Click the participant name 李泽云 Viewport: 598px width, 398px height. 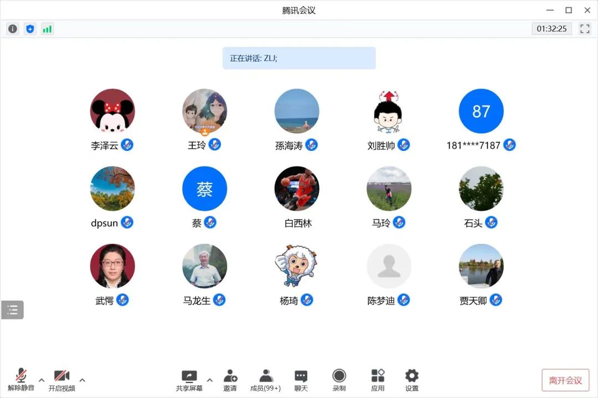pyautogui.click(x=105, y=145)
